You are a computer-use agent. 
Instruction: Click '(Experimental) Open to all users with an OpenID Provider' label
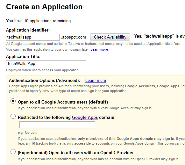[76, 153]
